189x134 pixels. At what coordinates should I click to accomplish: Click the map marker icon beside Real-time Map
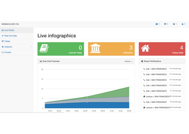tap(3, 36)
